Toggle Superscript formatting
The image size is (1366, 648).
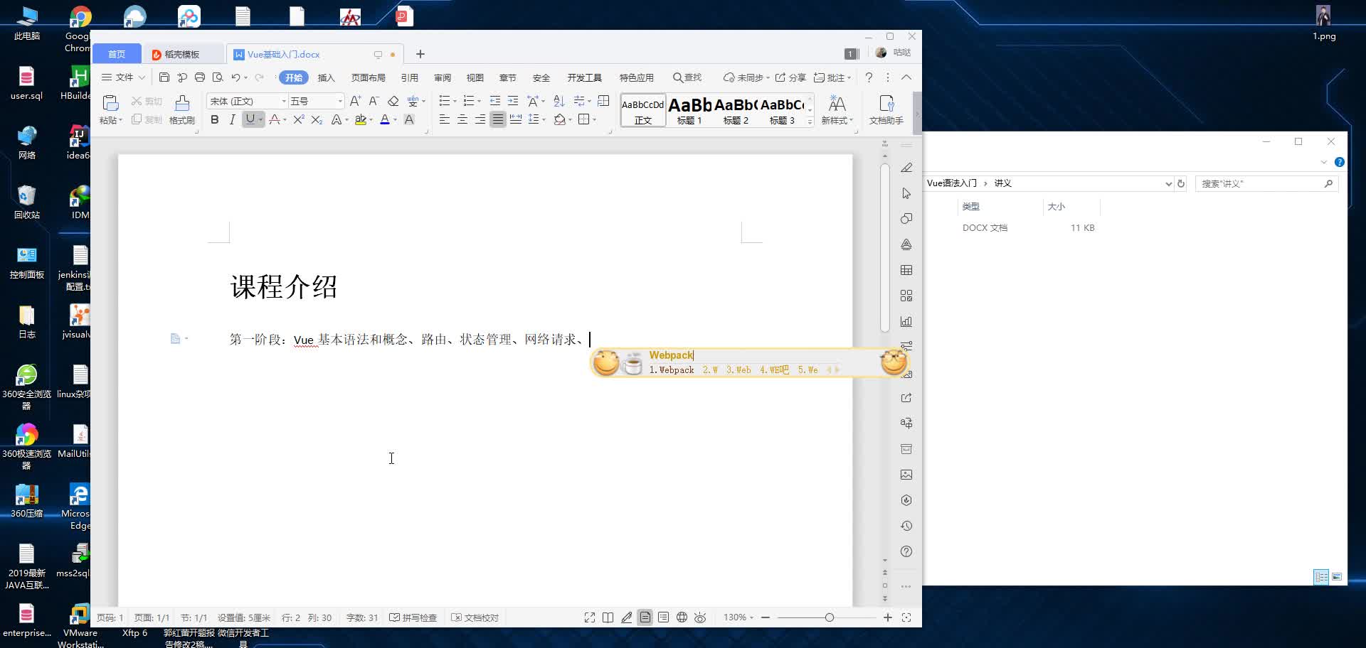[x=299, y=119]
